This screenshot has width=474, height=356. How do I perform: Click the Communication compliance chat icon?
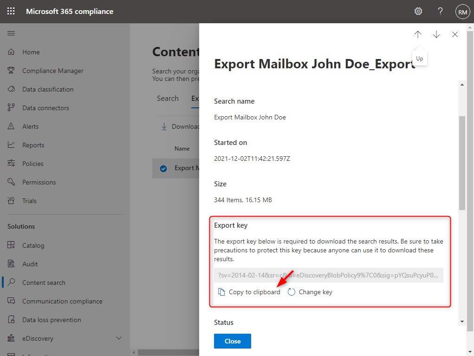point(11,301)
